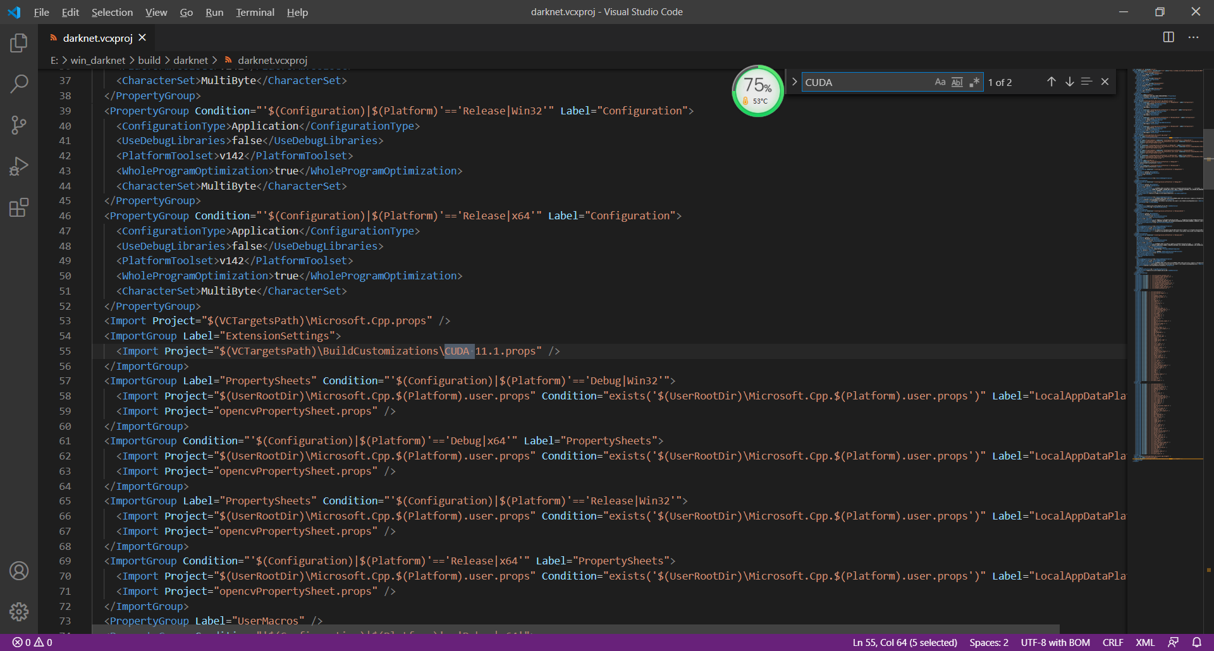The image size is (1214, 651).
Task: Open the Search view in activity bar
Action: (x=19, y=84)
